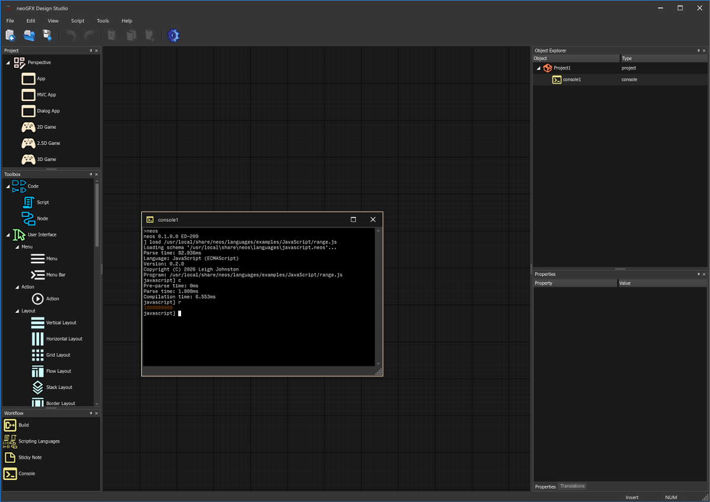Click the Open Project folder icon
Viewport: 710px width, 502px height.
(x=29, y=35)
